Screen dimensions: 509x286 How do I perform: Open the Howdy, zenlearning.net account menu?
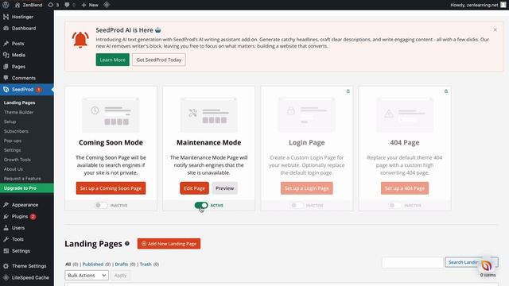(x=478, y=5)
